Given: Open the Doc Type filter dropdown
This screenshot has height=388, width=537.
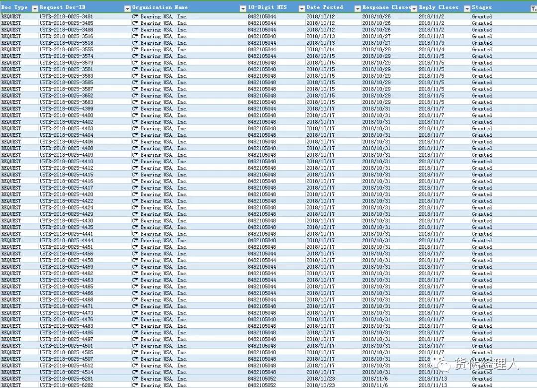Looking at the screenshot, I should point(35,8).
